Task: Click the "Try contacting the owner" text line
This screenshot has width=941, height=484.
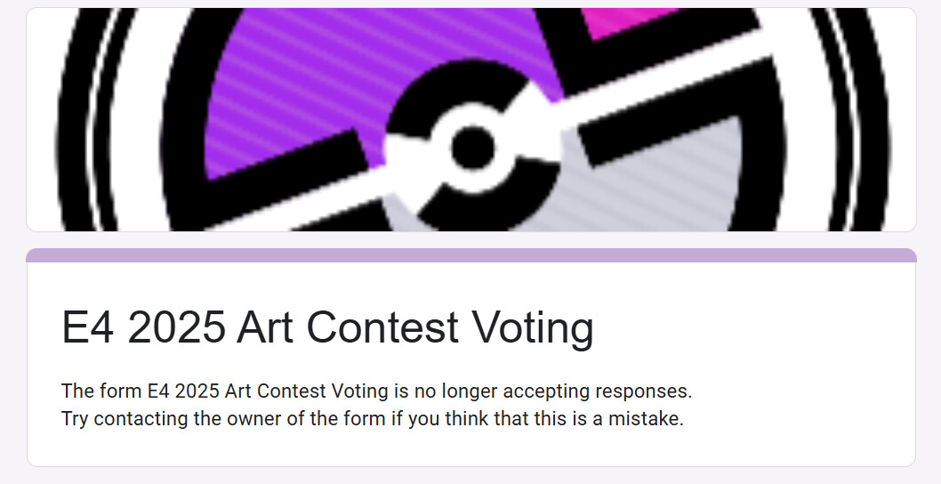Action: [373, 418]
